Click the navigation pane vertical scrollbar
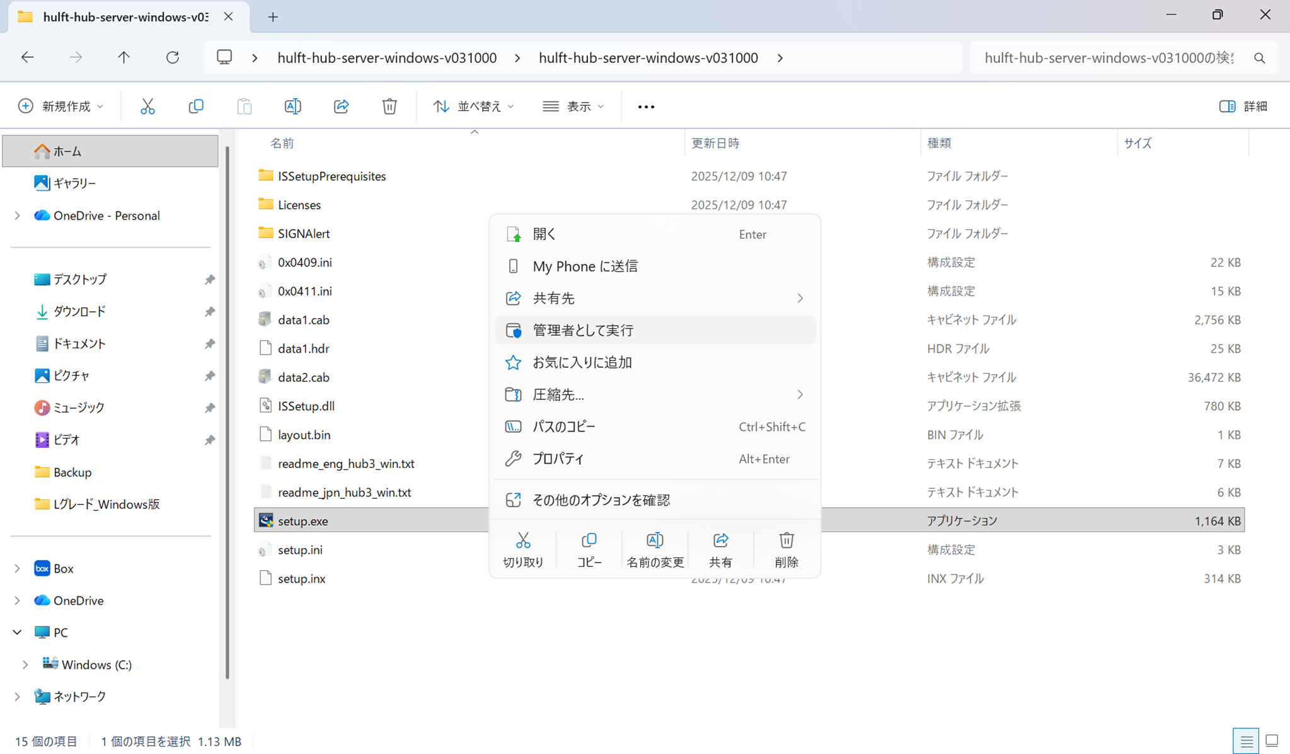Viewport: 1290px width, 754px height. click(227, 409)
